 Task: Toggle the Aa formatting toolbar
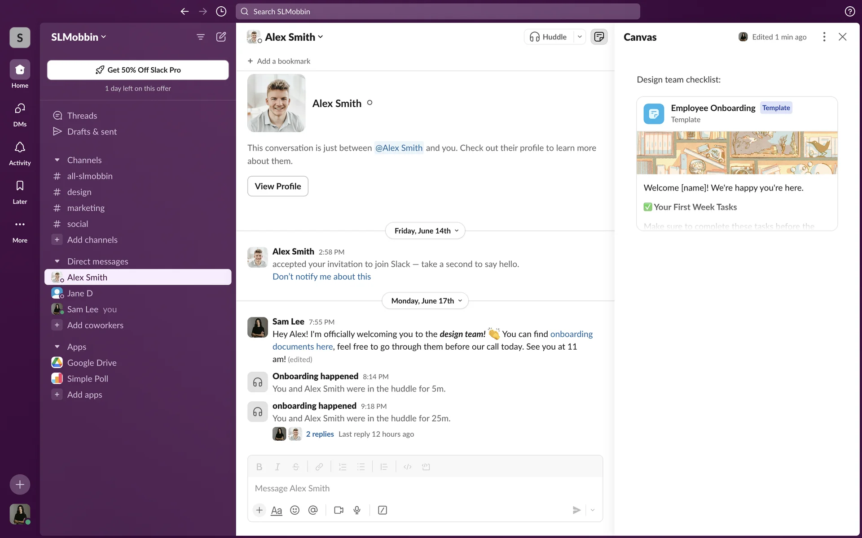(277, 510)
